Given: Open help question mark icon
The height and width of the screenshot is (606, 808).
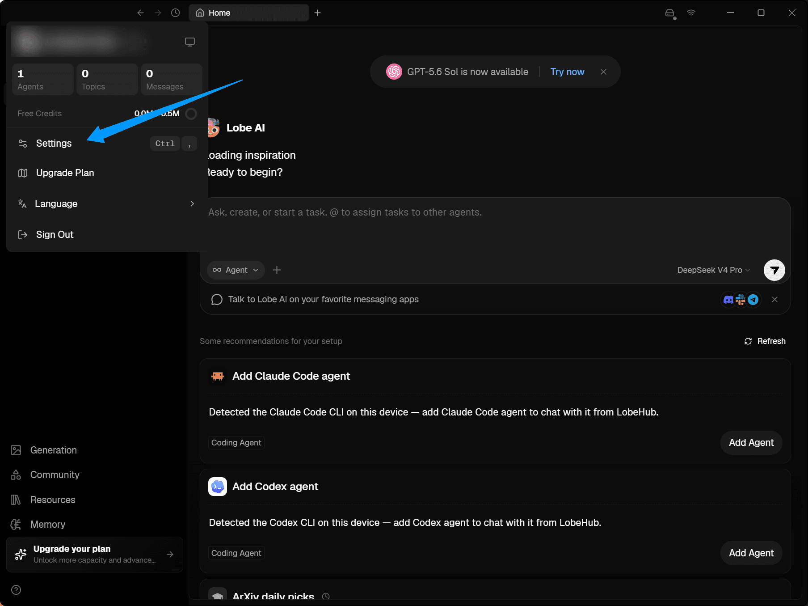Looking at the screenshot, I should (16, 590).
